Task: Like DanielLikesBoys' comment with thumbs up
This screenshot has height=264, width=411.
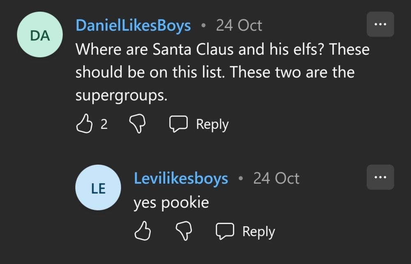Action: [x=84, y=124]
